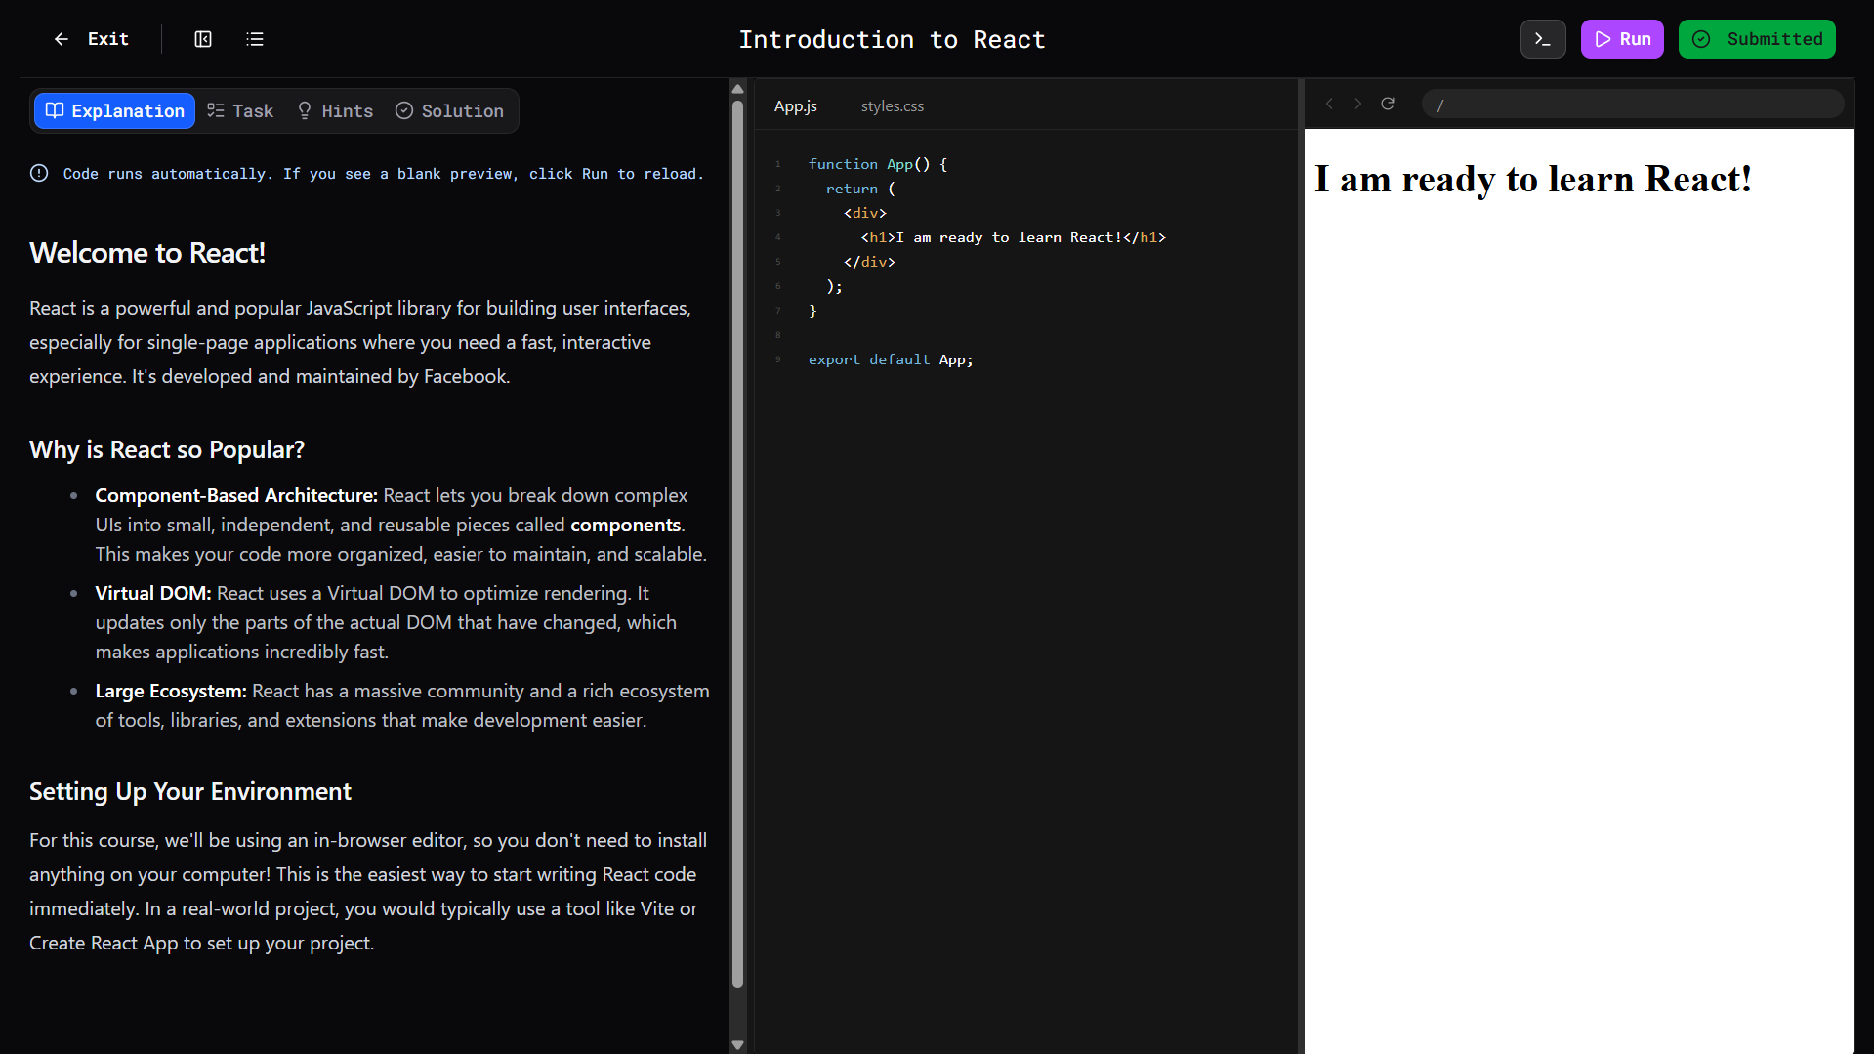Show the Hints section

tap(335, 110)
